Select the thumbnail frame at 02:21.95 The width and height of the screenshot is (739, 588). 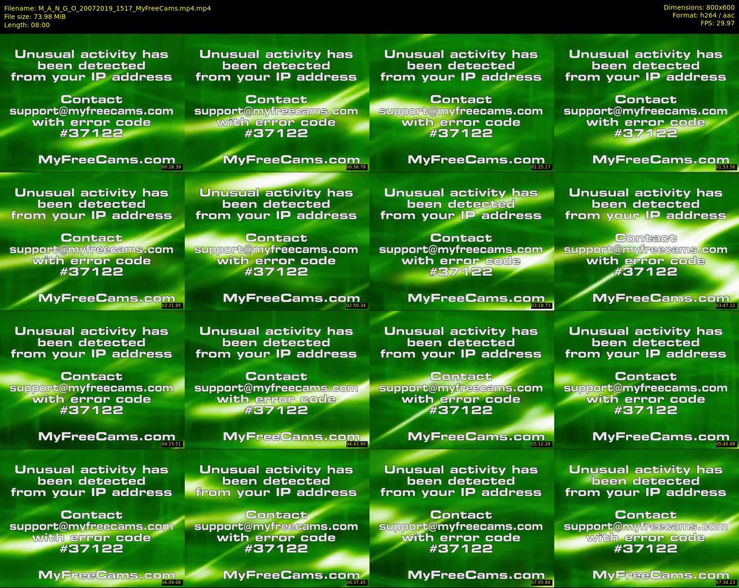coord(92,241)
